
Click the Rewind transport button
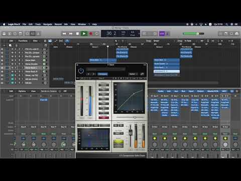(x=64, y=34)
